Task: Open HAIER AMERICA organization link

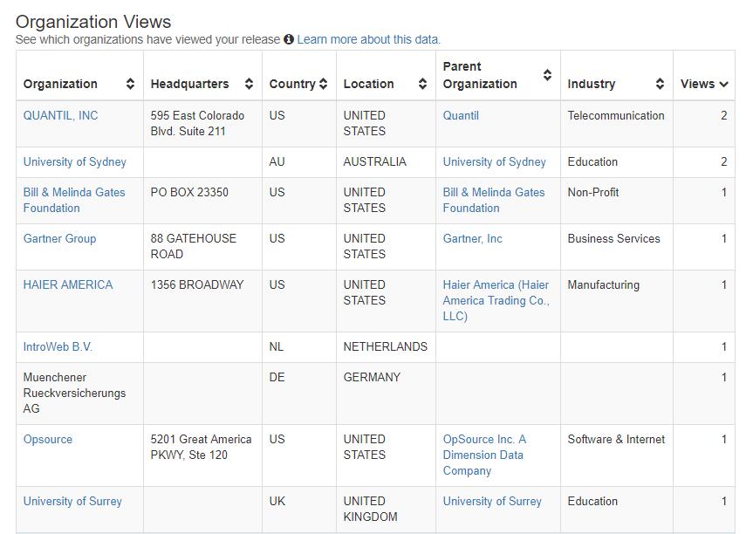Action: pyautogui.click(x=68, y=284)
